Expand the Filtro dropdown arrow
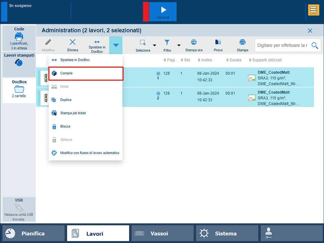Screen dimensions: 324x243 [179, 45]
